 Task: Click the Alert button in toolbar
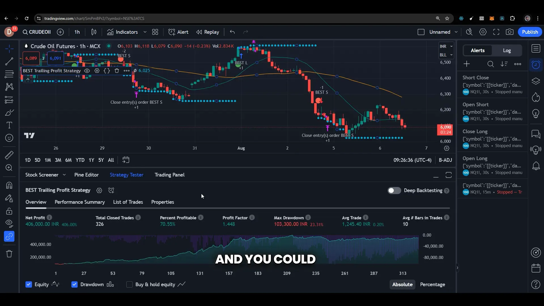tap(178, 32)
